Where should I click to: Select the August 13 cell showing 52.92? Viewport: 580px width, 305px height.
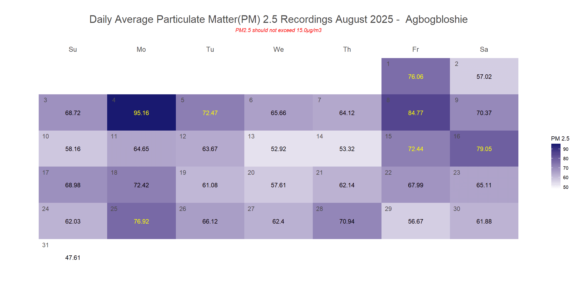tap(278, 149)
